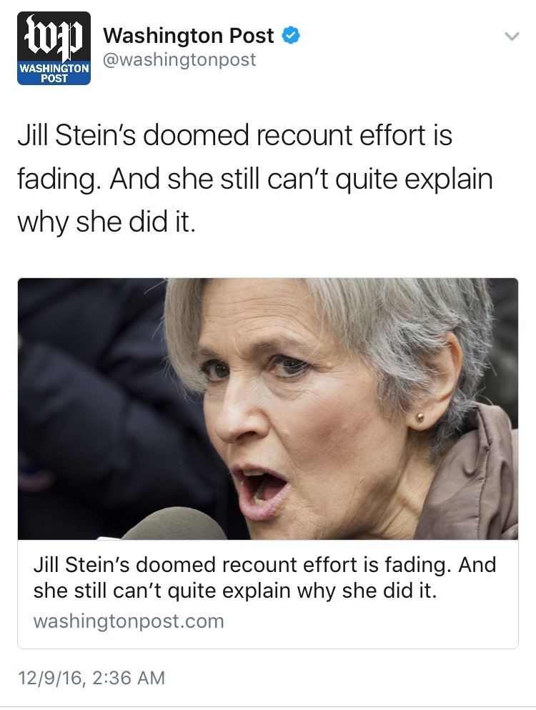The width and height of the screenshot is (536, 710).
Task: Click the blue 'WASHINGTON POST' banner in avatar
Action: (54, 74)
